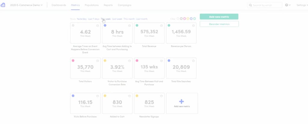Open info icon on the 8 hrs metric card
The image size is (308, 124).
click(129, 26)
